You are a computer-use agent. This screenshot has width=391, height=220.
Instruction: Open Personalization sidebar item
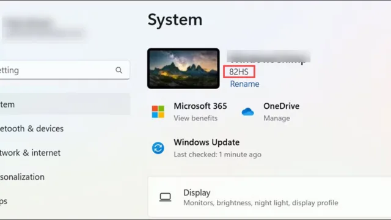[x=22, y=177]
